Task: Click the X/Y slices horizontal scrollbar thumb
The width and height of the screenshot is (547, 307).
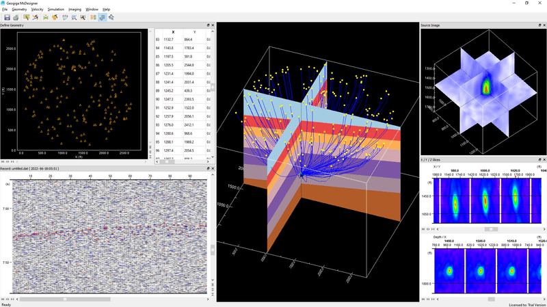Action: (490, 229)
